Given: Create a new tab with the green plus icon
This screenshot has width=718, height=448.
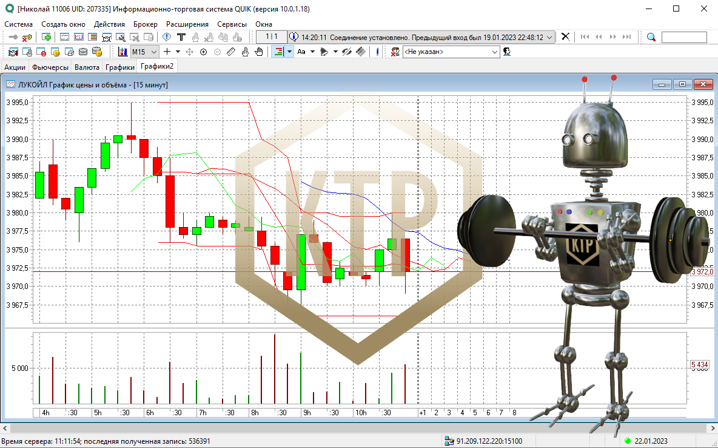Looking at the screenshot, I should click(46, 37).
